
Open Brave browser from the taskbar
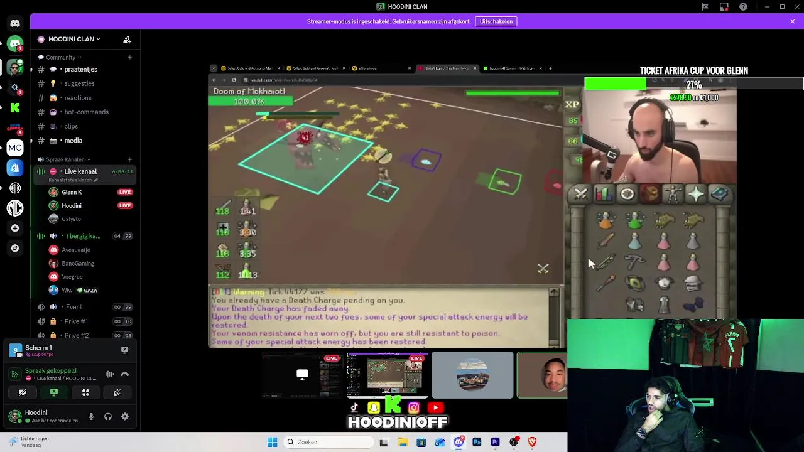(532, 442)
